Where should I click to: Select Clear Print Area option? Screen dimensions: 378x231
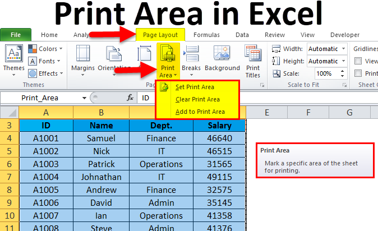(197, 99)
